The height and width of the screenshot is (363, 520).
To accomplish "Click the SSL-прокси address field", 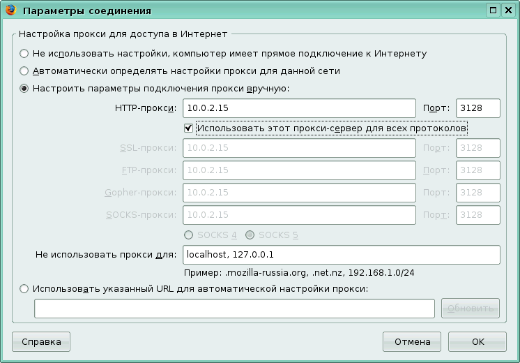I will (x=299, y=148).
